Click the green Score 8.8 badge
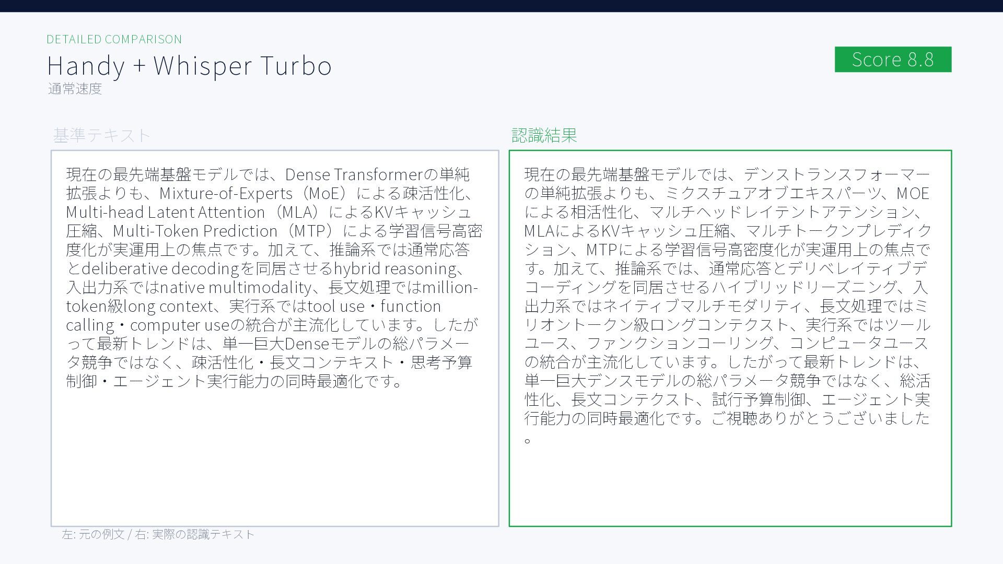 892,60
